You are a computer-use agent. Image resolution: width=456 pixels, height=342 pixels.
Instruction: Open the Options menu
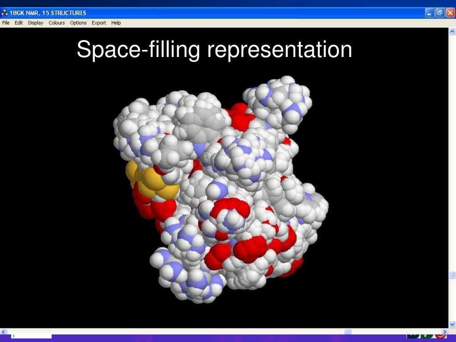(78, 23)
